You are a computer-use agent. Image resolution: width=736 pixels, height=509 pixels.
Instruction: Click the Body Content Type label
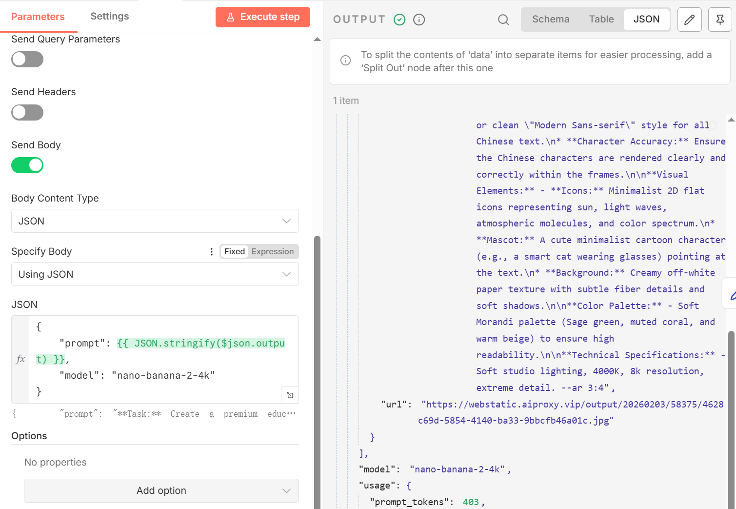[x=55, y=198]
